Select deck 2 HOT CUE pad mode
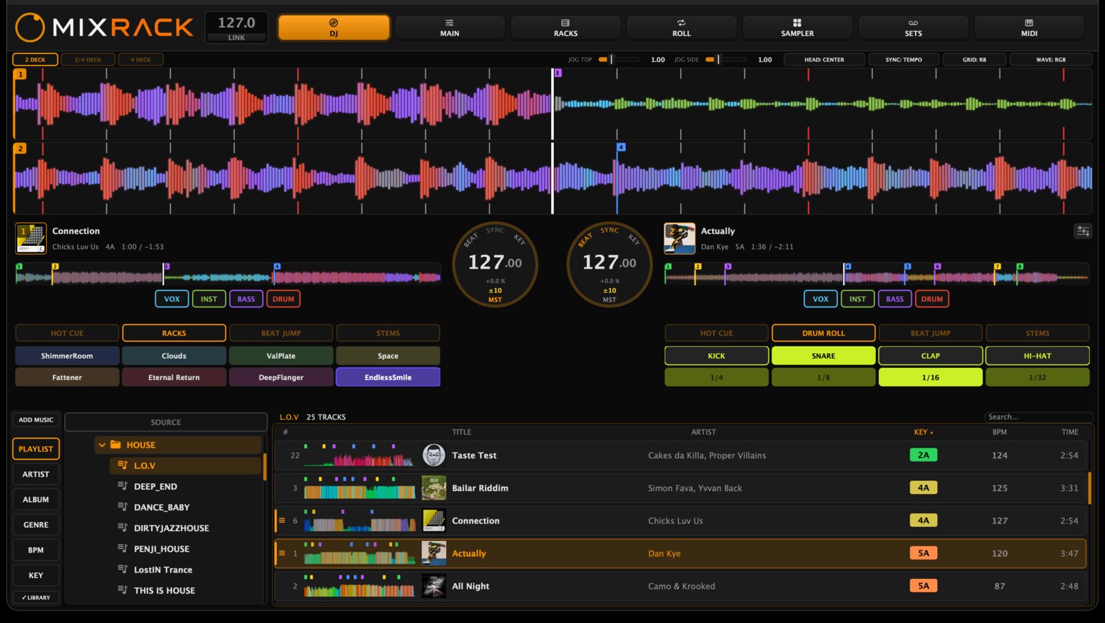Image resolution: width=1105 pixels, height=623 pixels. click(716, 333)
